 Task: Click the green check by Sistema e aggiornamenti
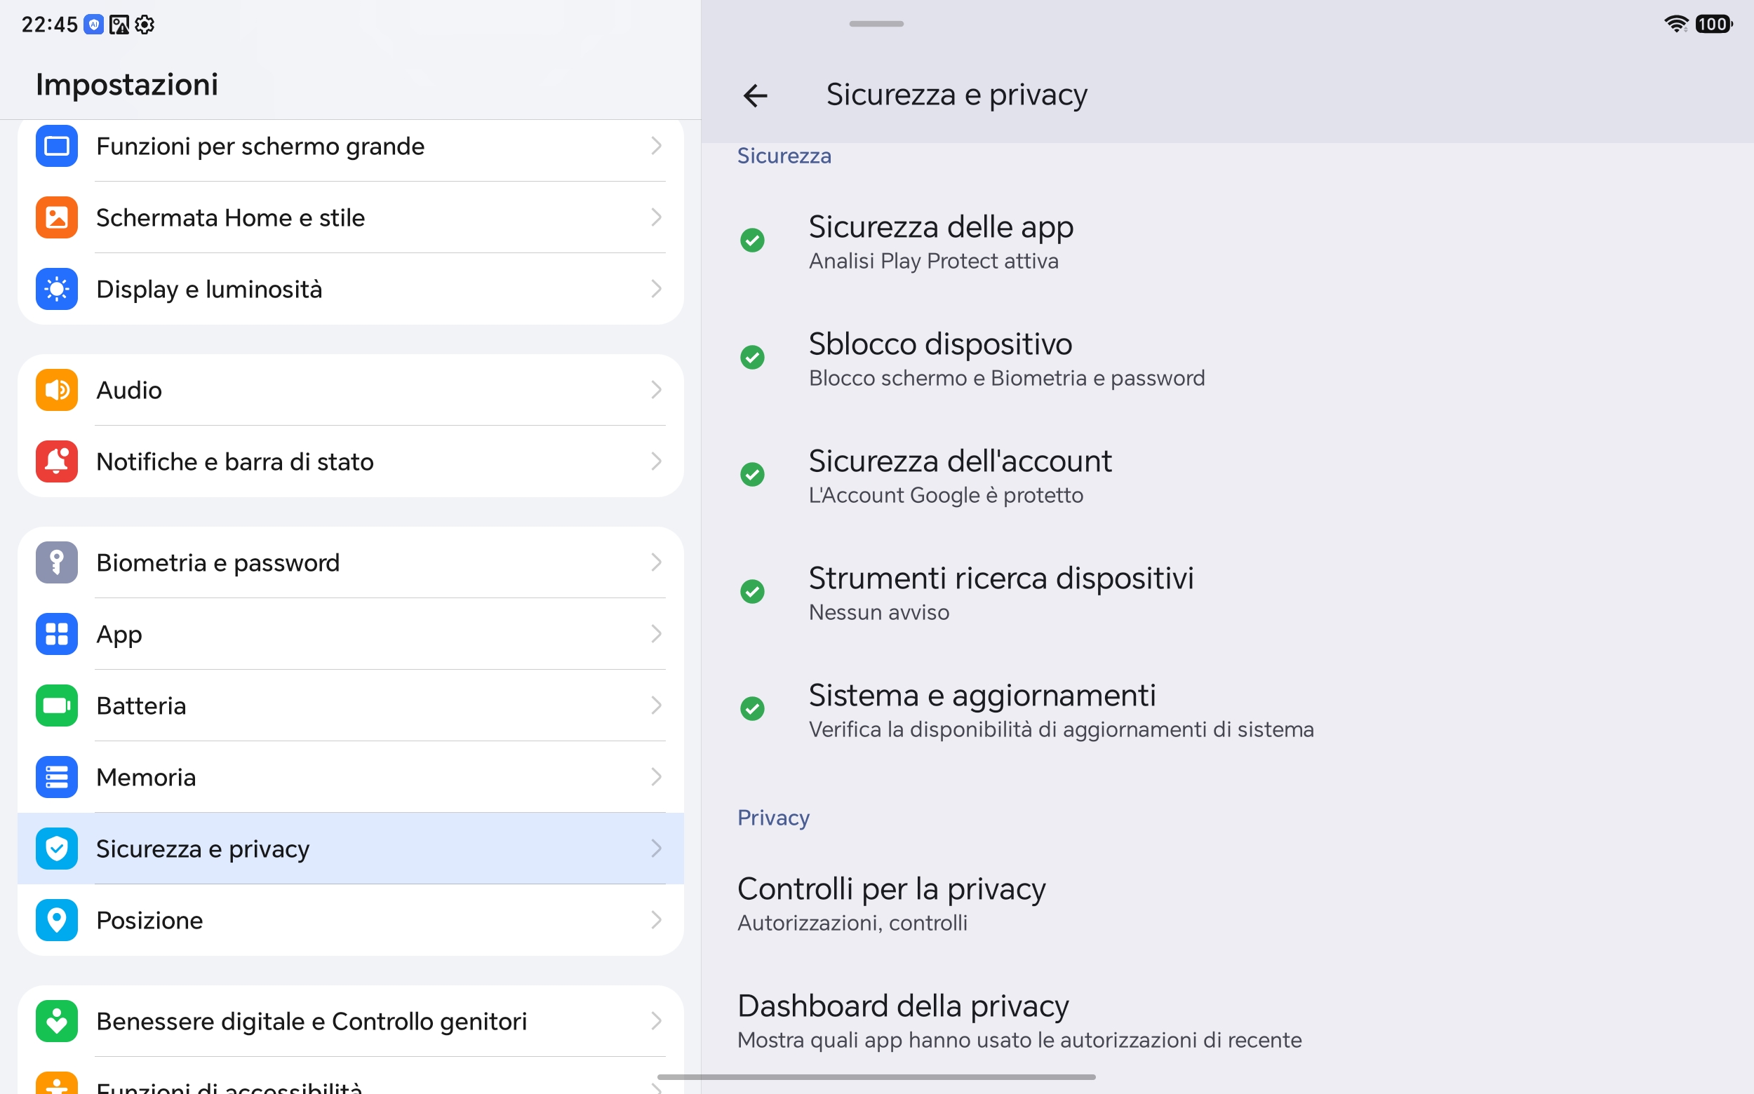752,709
